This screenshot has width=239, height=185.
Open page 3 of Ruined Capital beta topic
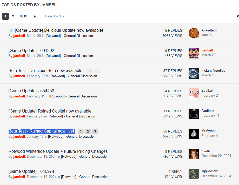click(95, 131)
